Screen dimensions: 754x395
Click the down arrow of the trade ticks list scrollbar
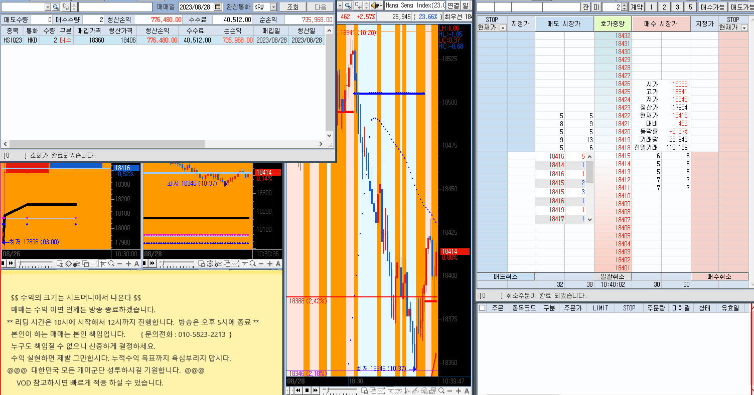pyautogui.click(x=590, y=219)
